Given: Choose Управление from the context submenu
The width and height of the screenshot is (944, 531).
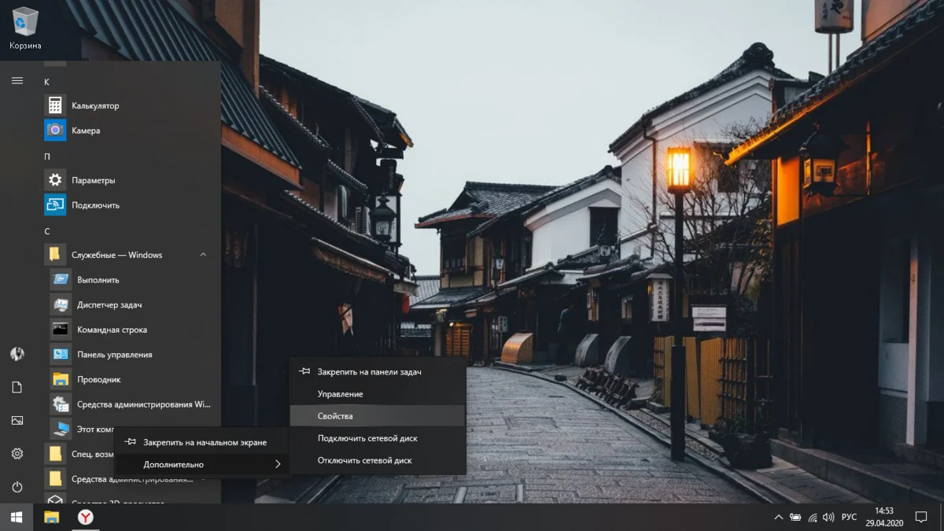Looking at the screenshot, I should 378,393.
